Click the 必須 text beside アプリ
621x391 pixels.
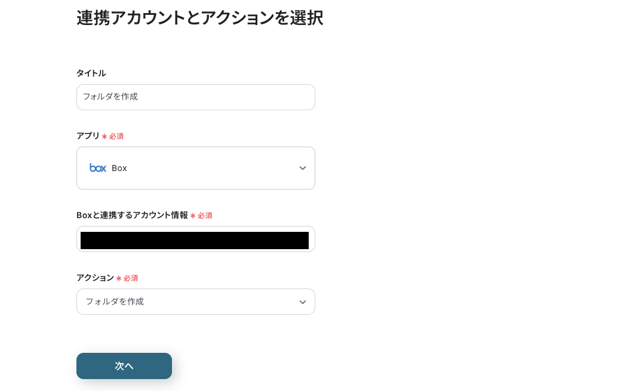pyautogui.click(x=116, y=136)
